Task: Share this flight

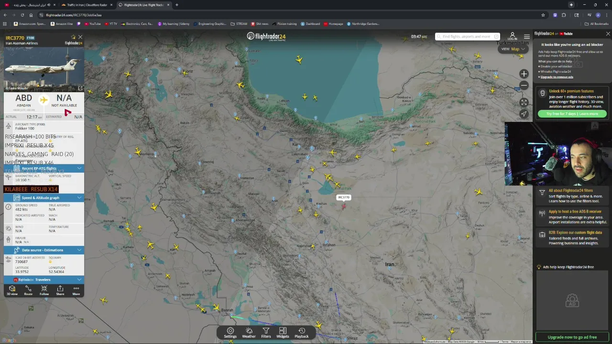Action: pyautogui.click(x=60, y=290)
